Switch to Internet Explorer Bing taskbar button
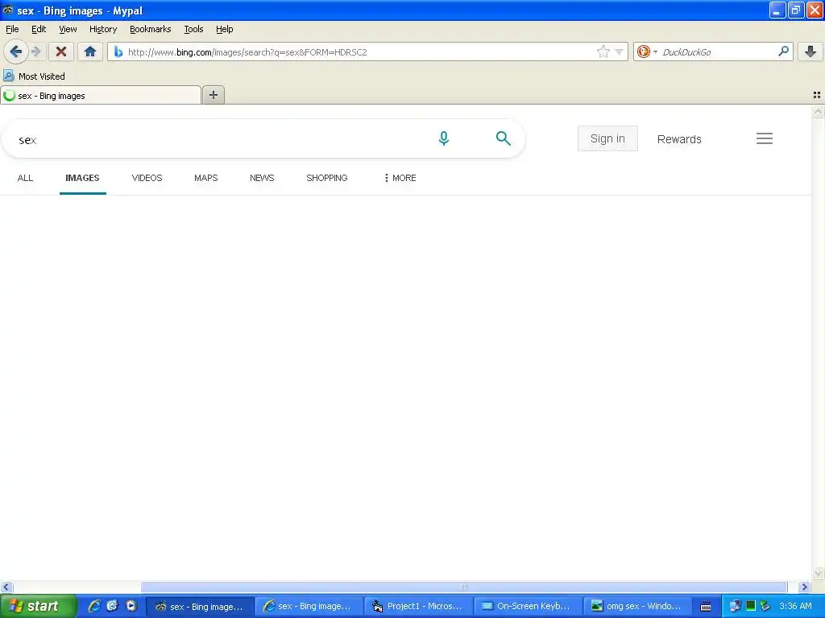 click(x=309, y=607)
